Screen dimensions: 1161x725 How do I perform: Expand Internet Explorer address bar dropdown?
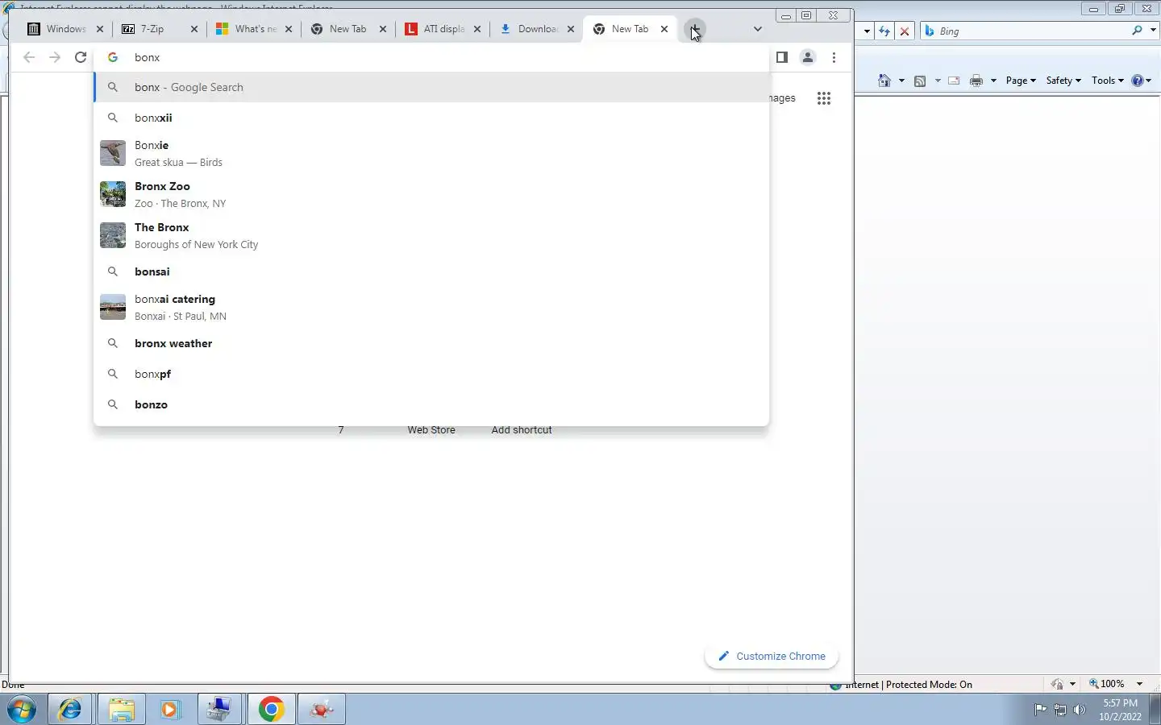867,31
